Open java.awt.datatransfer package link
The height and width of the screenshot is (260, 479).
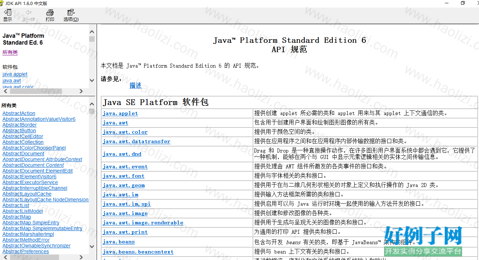pos(136,141)
